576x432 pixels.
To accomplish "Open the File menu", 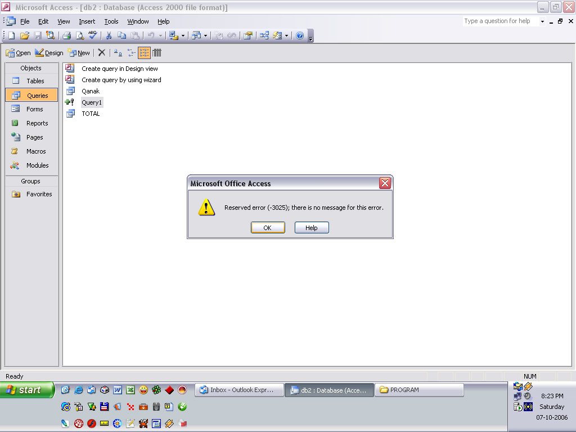I will pos(25,21).
